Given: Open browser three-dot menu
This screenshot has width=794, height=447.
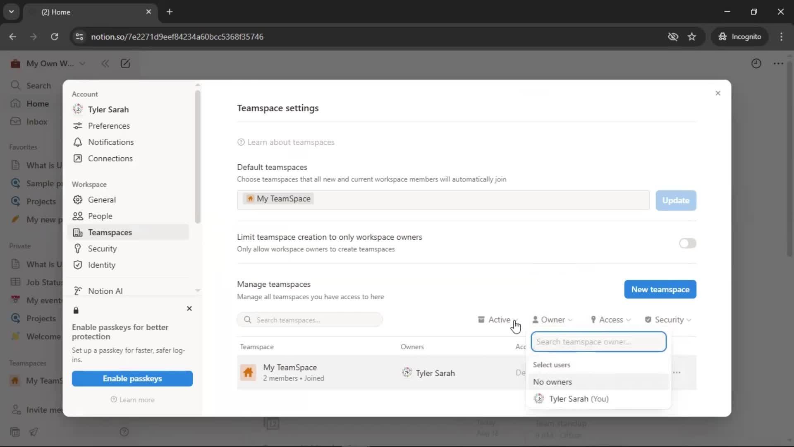Looking at the screenshot, I should (x=781, y=36).
